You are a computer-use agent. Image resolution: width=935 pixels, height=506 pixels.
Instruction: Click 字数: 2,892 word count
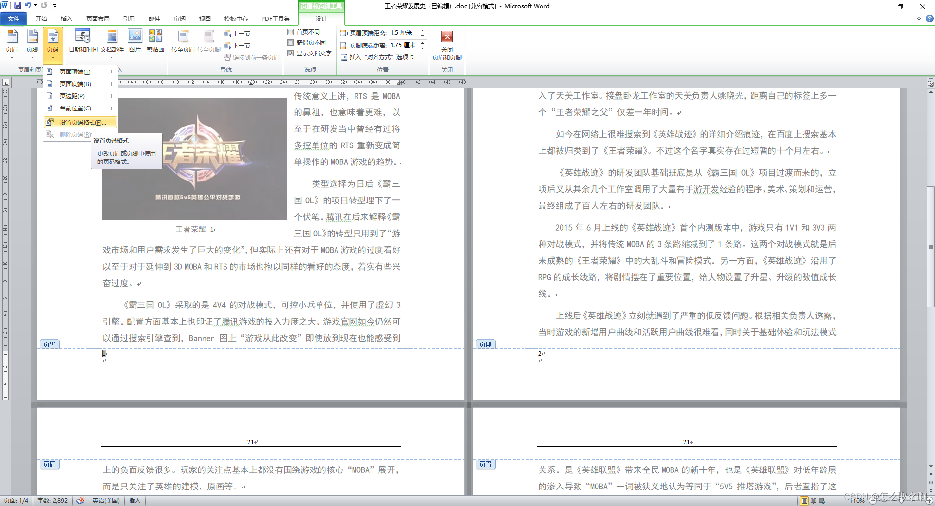tap(53, 501)
